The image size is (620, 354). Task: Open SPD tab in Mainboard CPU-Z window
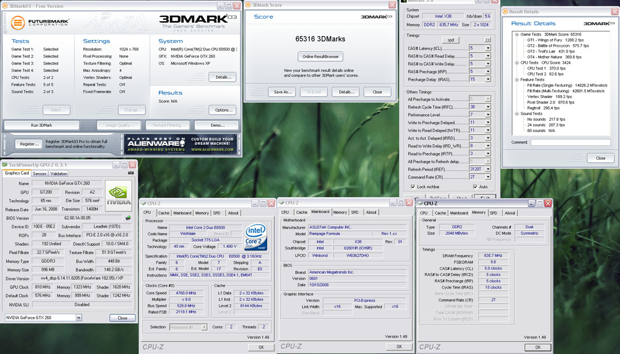(x=355, y=212)
